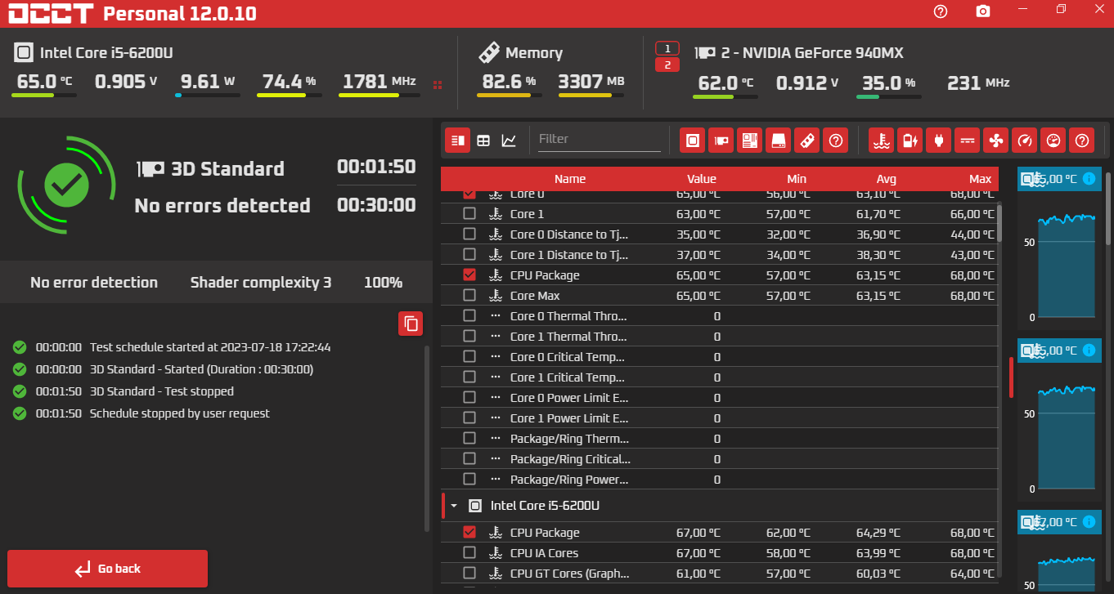Sort sensors by the Min column header
Screen dimensions: 1114x594
797,179
